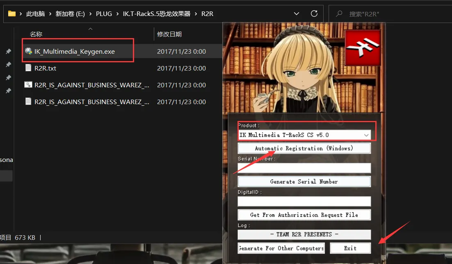Go to 此电脑 in the breadcrumb path

[35, 14]
